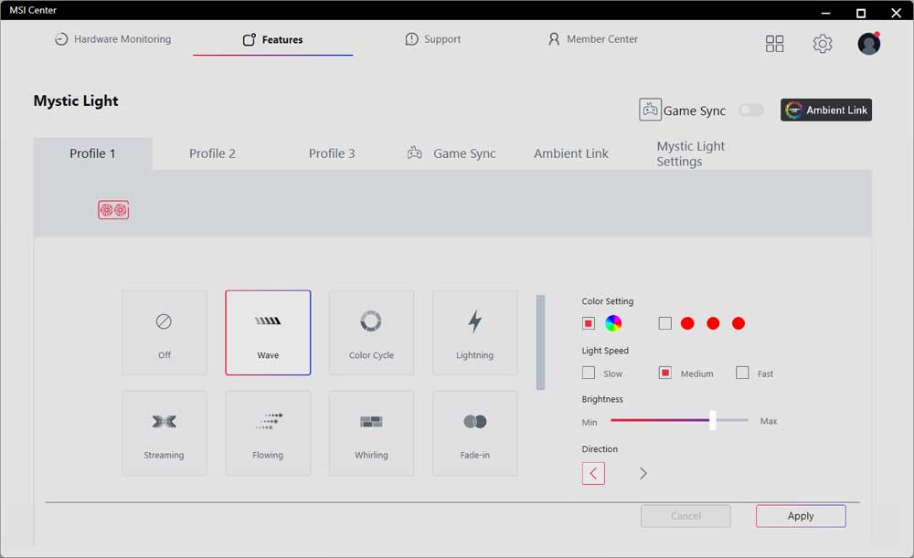Open the user profile avatar
The height and width of the screenshot is (558, 914).
click(x=868, y=44)
